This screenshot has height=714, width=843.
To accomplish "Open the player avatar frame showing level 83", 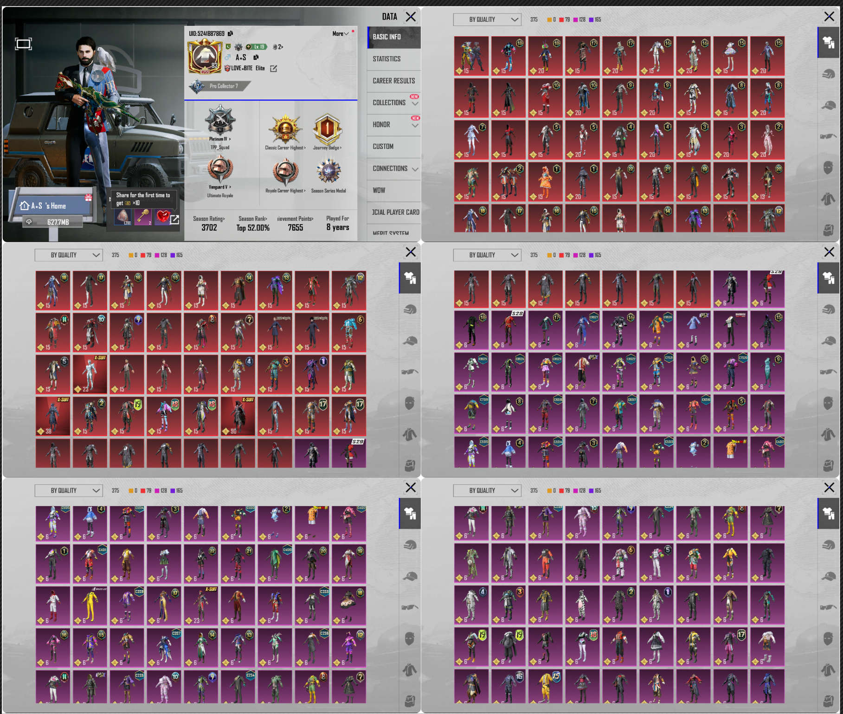I will 204,57.
